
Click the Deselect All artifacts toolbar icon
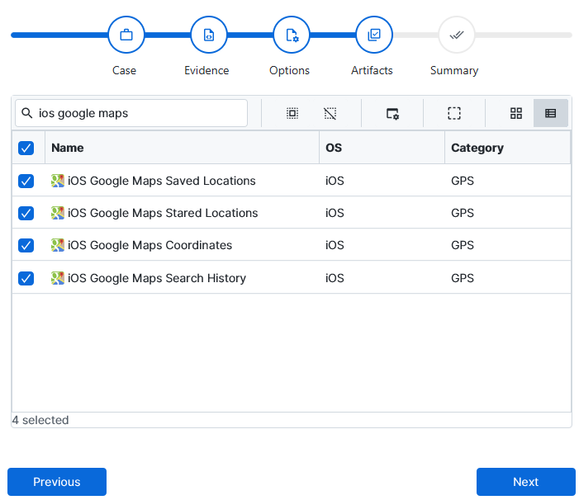point(330,113)
